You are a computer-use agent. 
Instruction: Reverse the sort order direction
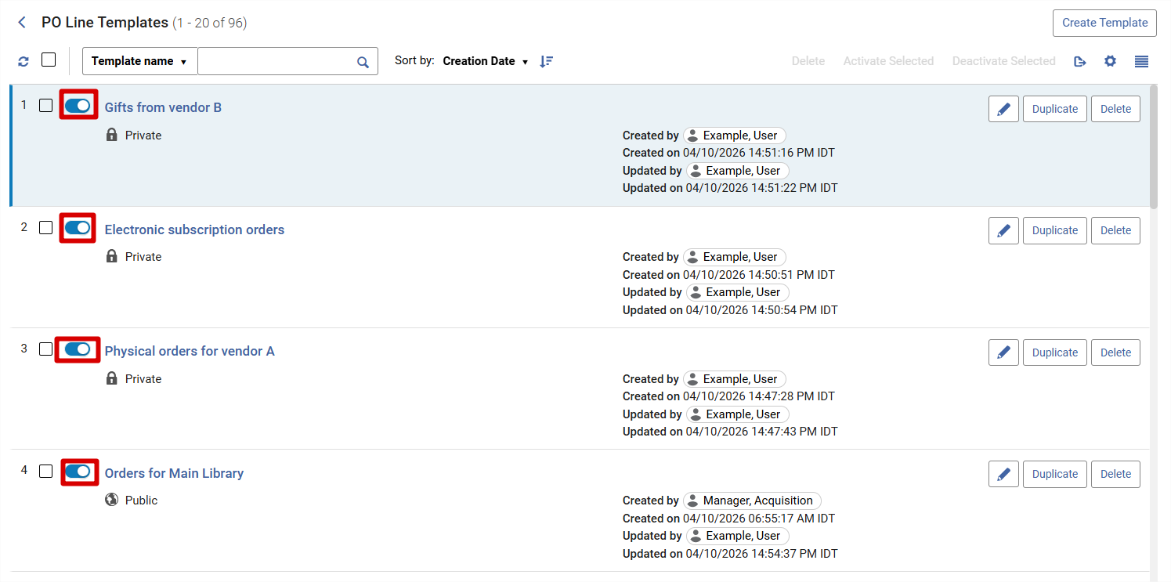click(547, 61)
